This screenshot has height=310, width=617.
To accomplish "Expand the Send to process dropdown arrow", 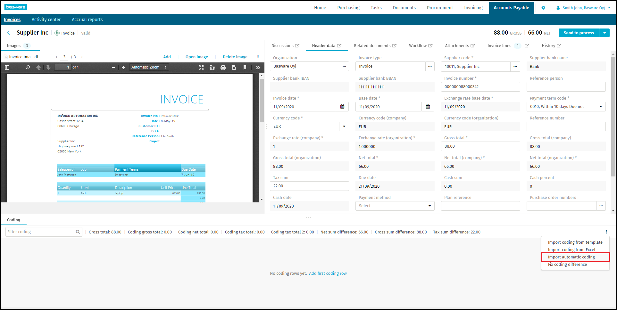I will tap(604, 33).
